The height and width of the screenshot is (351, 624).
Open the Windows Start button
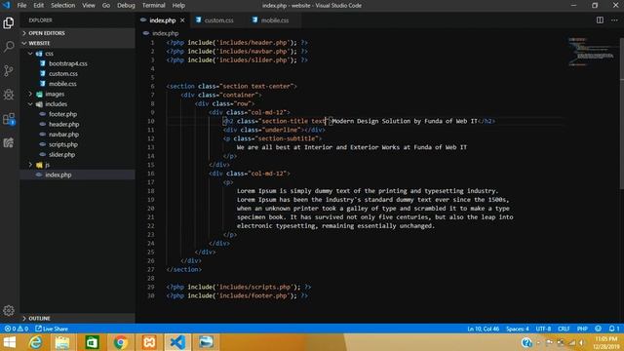click(9, 342)
